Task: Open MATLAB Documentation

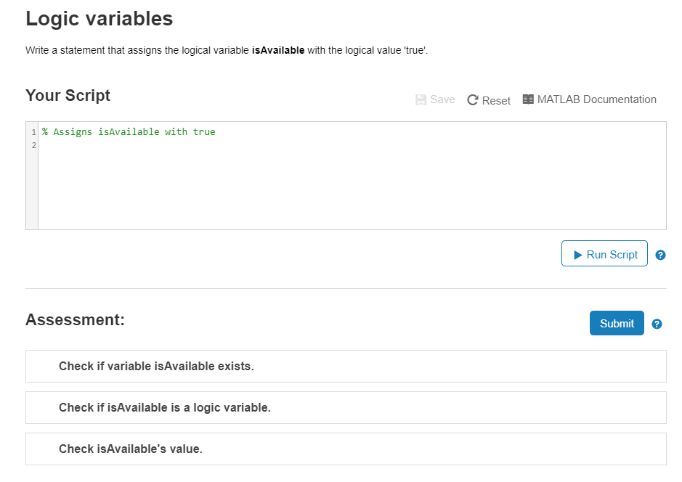Action: pos(596,99)
